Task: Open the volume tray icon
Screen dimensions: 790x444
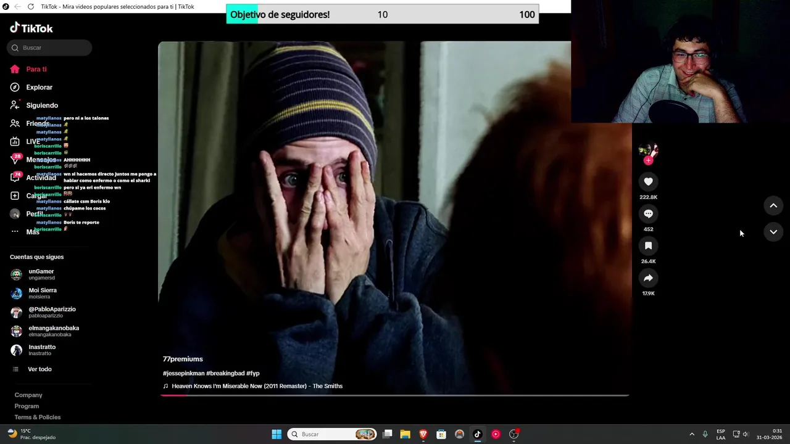Action: pos(746,434)
